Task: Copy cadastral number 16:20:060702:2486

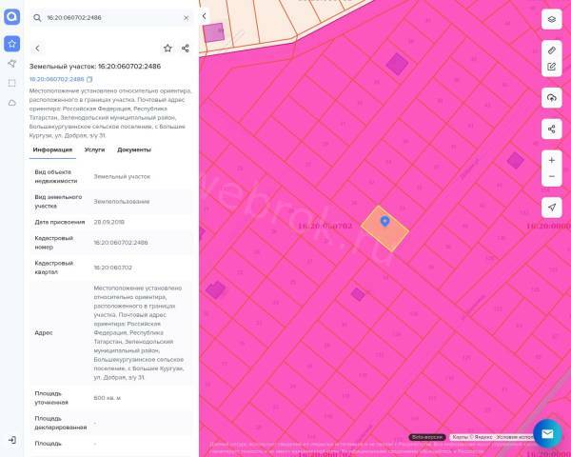Action: pos(89,79)
